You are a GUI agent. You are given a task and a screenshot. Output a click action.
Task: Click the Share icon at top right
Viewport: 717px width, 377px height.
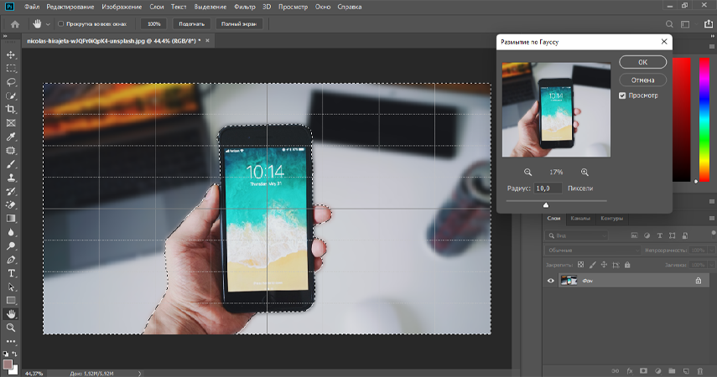709,24
